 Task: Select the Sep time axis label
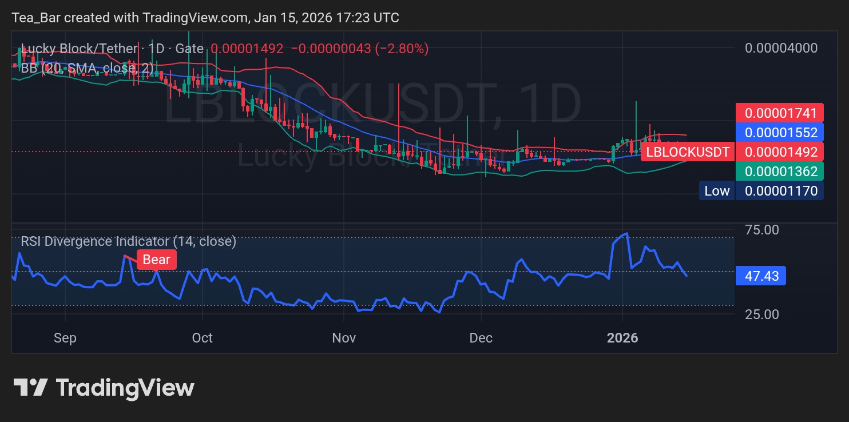point(65,338)
